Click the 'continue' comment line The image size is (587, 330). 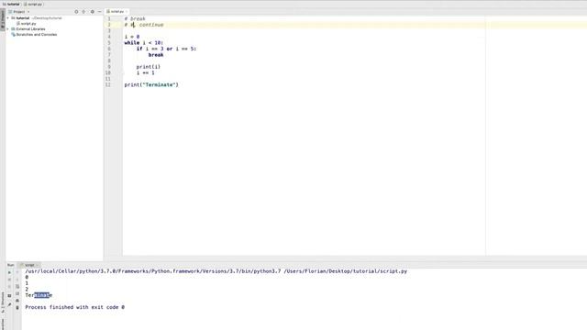click(144, 25)
